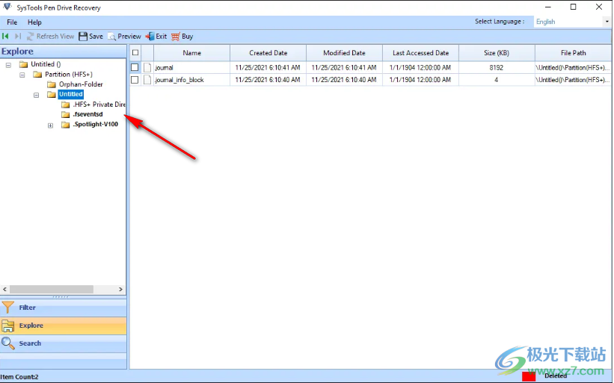This screenshot has width=614, height=383.
Task: Maximize the SysTools window
Action: (x=574, y=7)
